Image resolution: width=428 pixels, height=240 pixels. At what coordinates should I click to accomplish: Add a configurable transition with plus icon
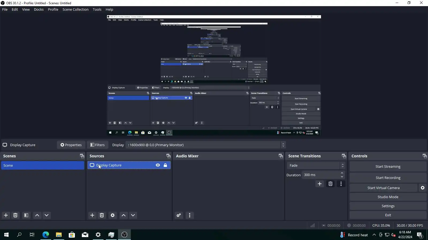[320, 184]
